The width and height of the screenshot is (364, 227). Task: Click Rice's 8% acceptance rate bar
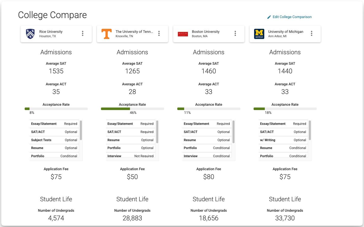pyautogui.click(x=56, y=109)
